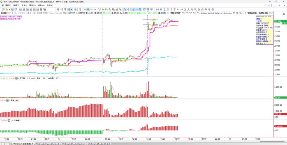Click the red 1,060.00 value marker

click(x=280, y=126)
